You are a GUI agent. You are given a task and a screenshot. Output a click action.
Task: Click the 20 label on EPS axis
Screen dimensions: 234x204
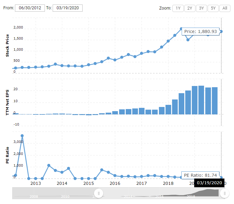[16, 89]
